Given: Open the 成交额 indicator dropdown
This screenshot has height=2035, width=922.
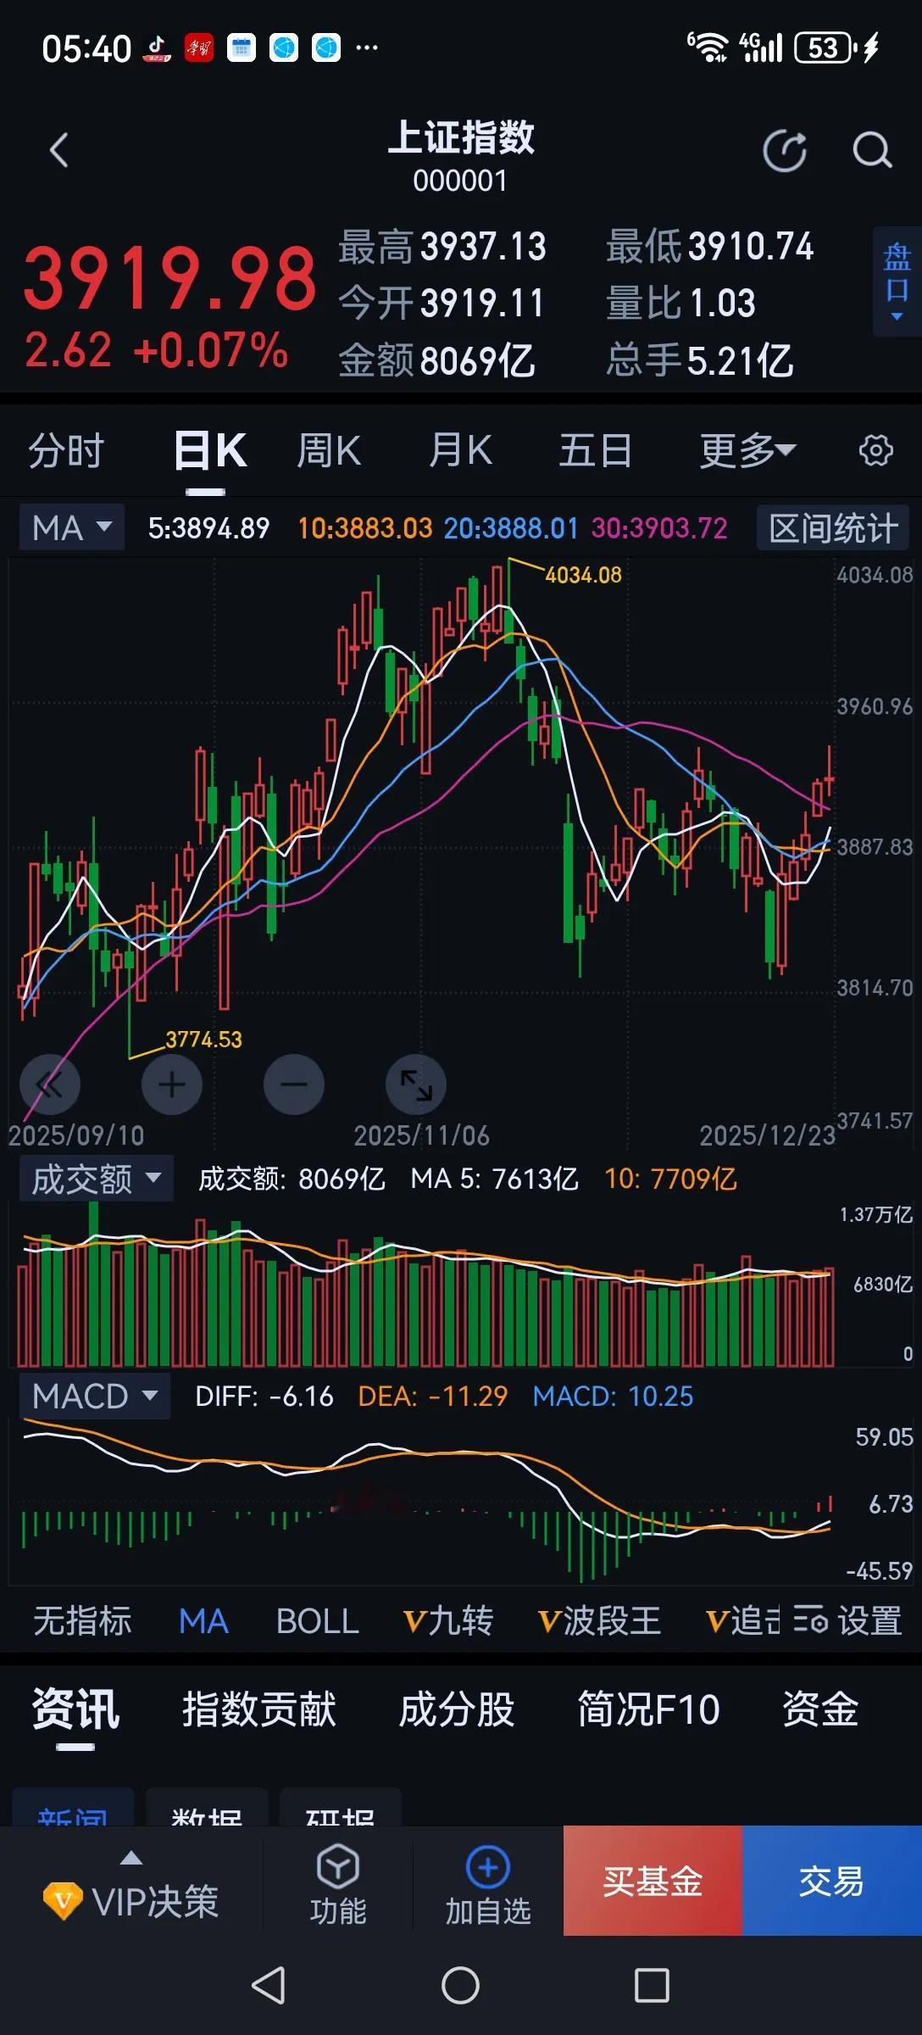Looking at the screenshot, I should click(97, 1179).
